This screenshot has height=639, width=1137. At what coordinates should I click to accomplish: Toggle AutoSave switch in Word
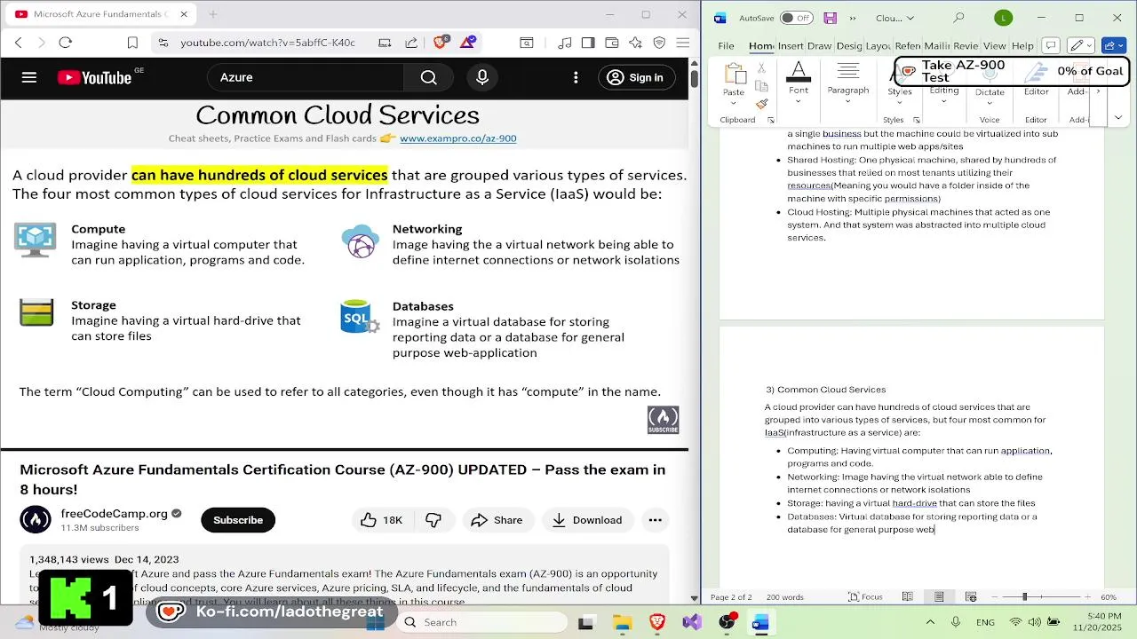797,18
